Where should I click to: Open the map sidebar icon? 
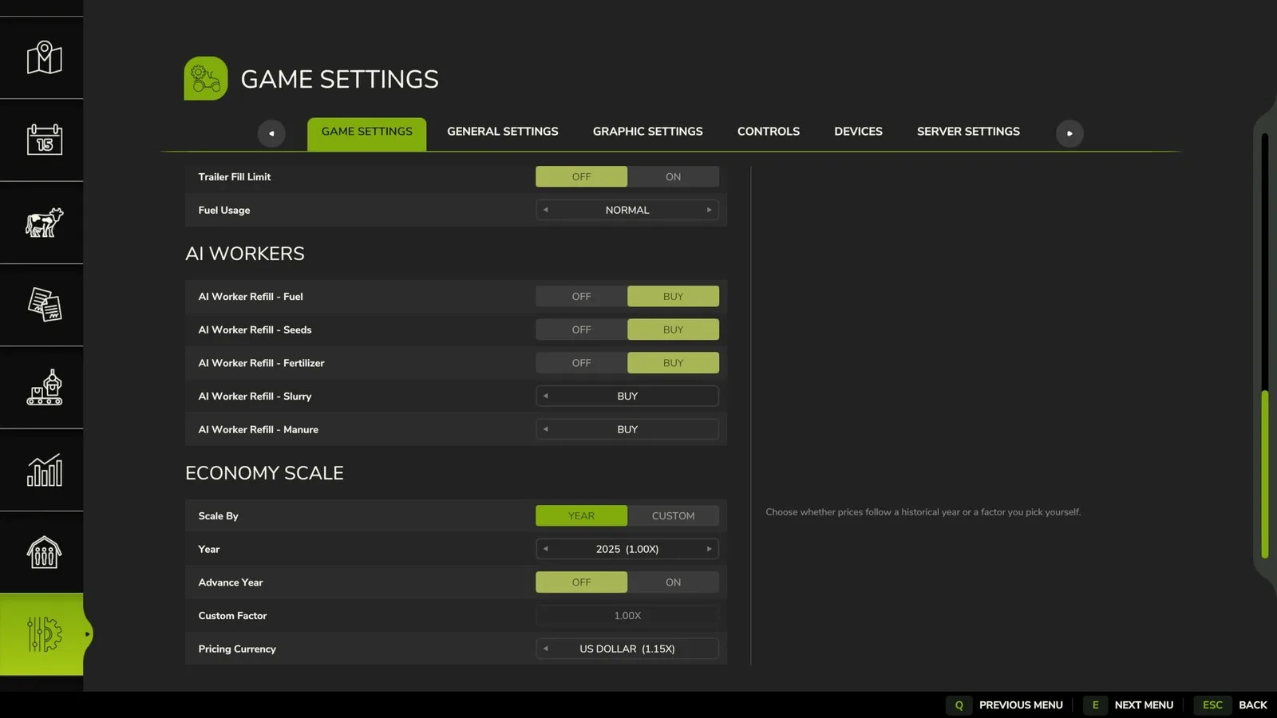[x=44, y=57]
